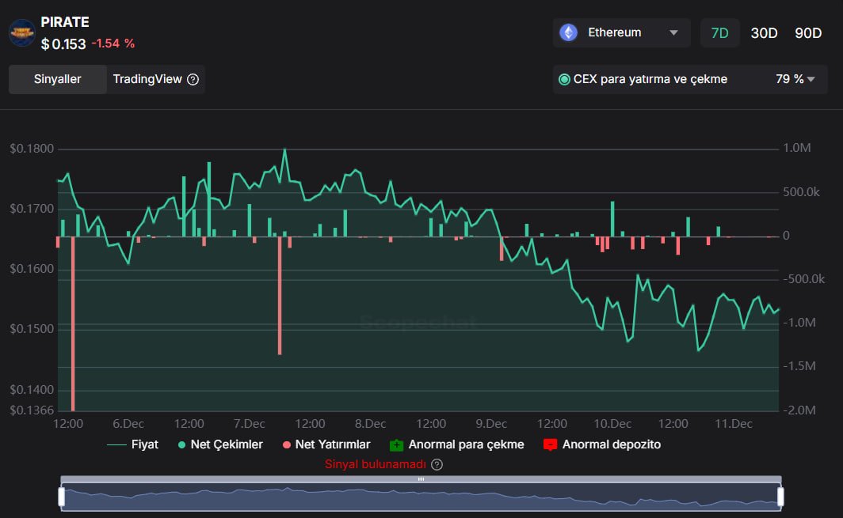843x518 pixels.
Task: Click the arrow beside Ethereum selector
Action: click(x=673, y=32)
